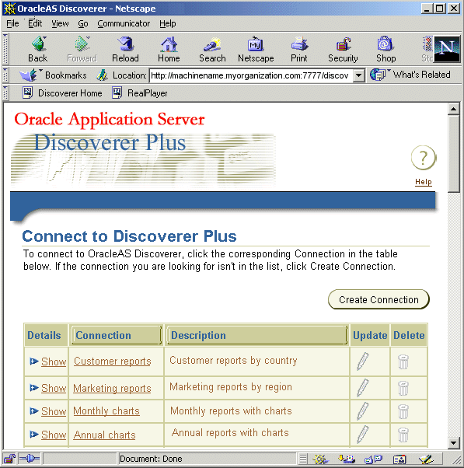Open the Marketing reports connection link

(112, 388)
